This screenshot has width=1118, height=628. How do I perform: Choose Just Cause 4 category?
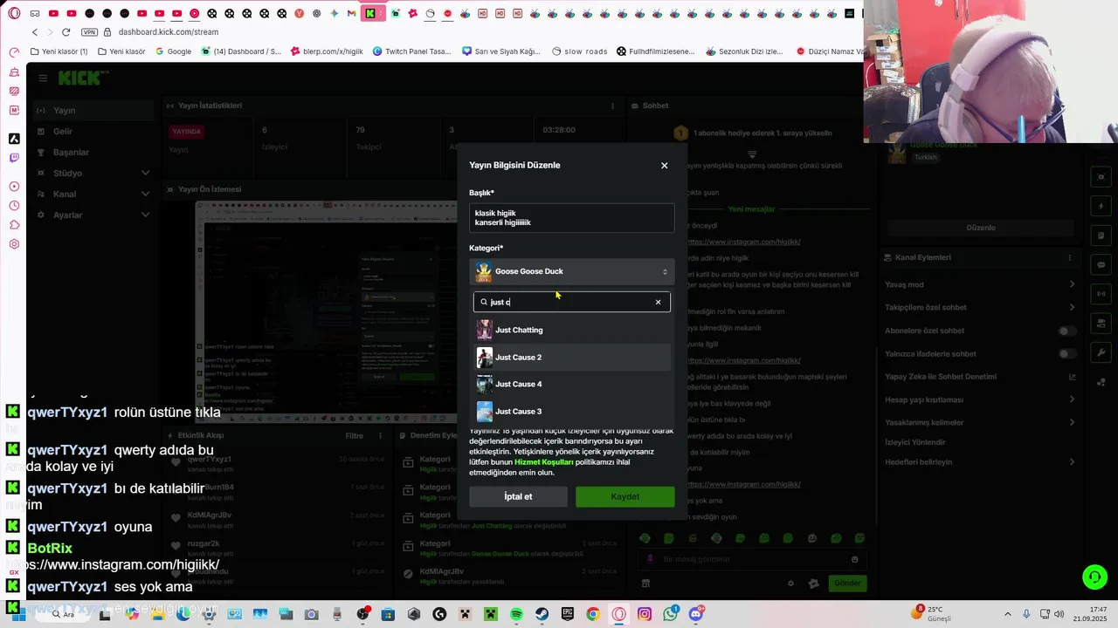click(571, 384)
